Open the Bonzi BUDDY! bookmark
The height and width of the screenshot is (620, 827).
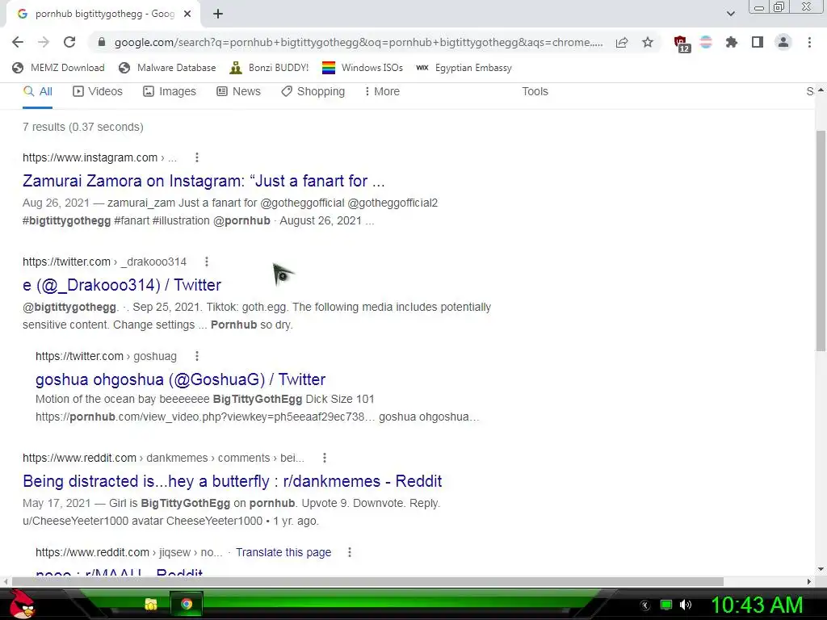tap(269, 68)
